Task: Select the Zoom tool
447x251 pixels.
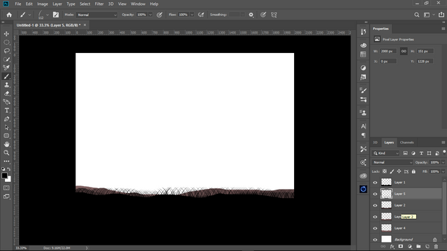Action: coord(6,153)
